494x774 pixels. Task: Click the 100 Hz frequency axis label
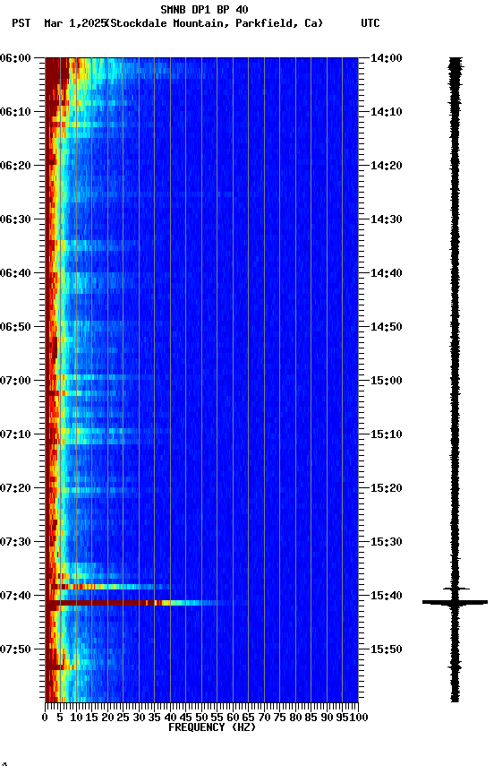(x=359, y=718)
